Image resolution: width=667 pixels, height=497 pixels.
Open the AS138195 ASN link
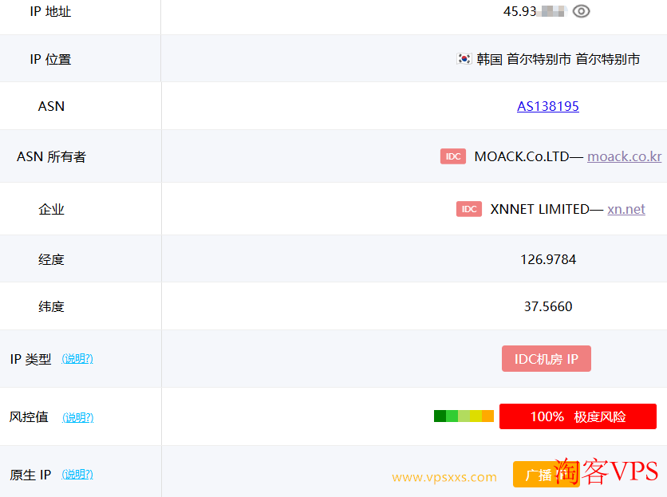tap(547, 106)
